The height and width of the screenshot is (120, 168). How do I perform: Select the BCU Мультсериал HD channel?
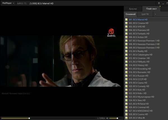pos(142,97)
